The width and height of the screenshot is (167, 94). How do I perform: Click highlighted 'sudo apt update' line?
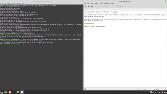point(89,23)
